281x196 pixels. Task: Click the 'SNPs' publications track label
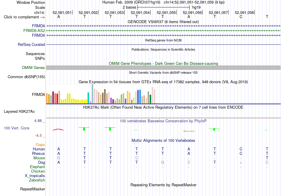40,58
